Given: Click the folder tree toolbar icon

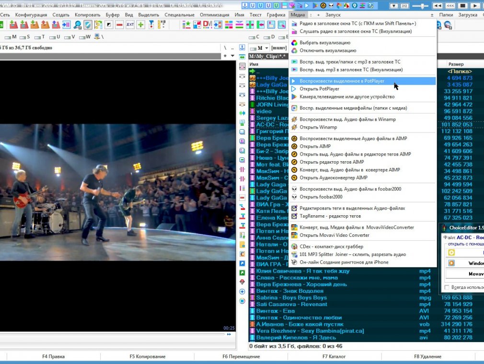Looking at the screenshot, I should 98,25.
